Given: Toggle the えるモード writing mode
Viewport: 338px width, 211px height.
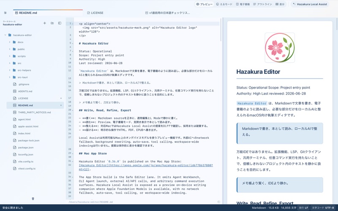Looking at the screenshot, I should point(224,4).
